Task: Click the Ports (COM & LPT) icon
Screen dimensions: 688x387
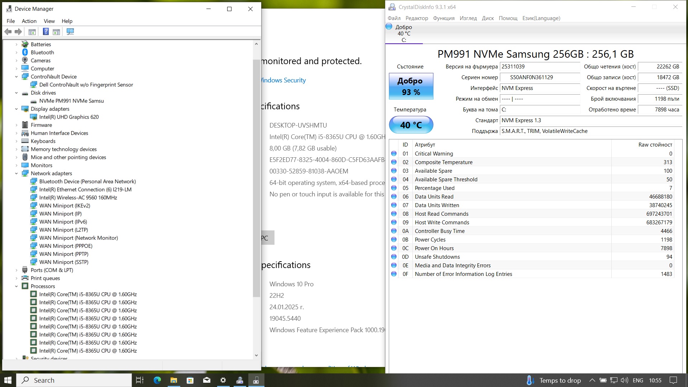Action: tap(25, 270)
